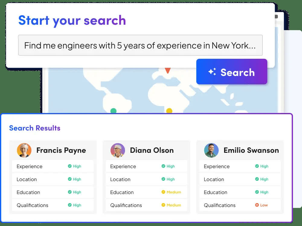Click the sparkle icon on Search button
Viewport: 302px width, 226px height.
pos(212,72)
